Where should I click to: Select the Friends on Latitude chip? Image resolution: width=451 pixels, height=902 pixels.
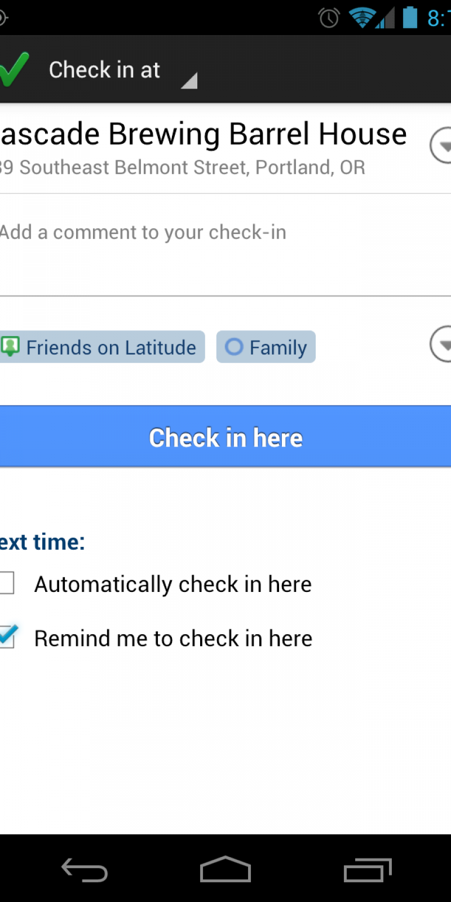tap(101, 347)
